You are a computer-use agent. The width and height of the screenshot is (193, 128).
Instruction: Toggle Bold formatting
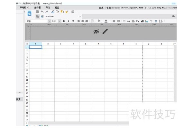pyautogui.click(x=64, y=21)
